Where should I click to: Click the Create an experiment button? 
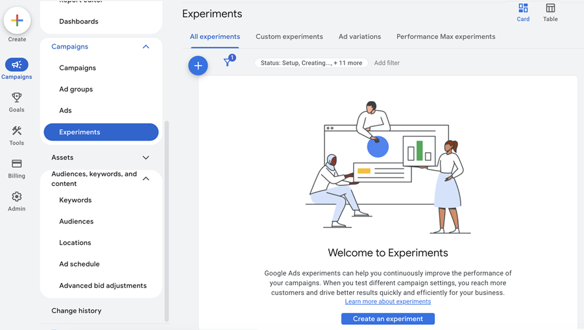[x=388, y=319]
